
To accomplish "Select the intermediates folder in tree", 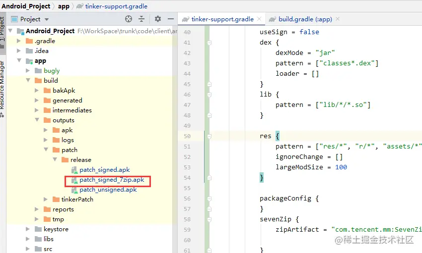I will pos(72,110).
